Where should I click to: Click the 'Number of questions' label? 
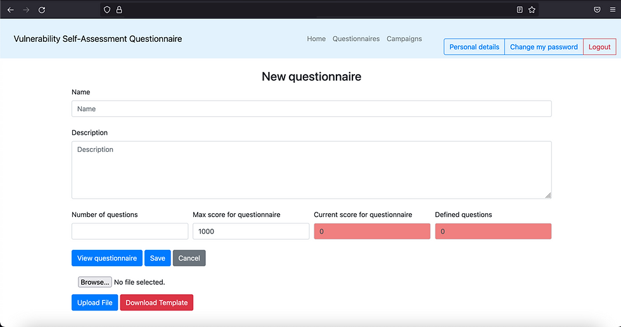click(105, 214)
